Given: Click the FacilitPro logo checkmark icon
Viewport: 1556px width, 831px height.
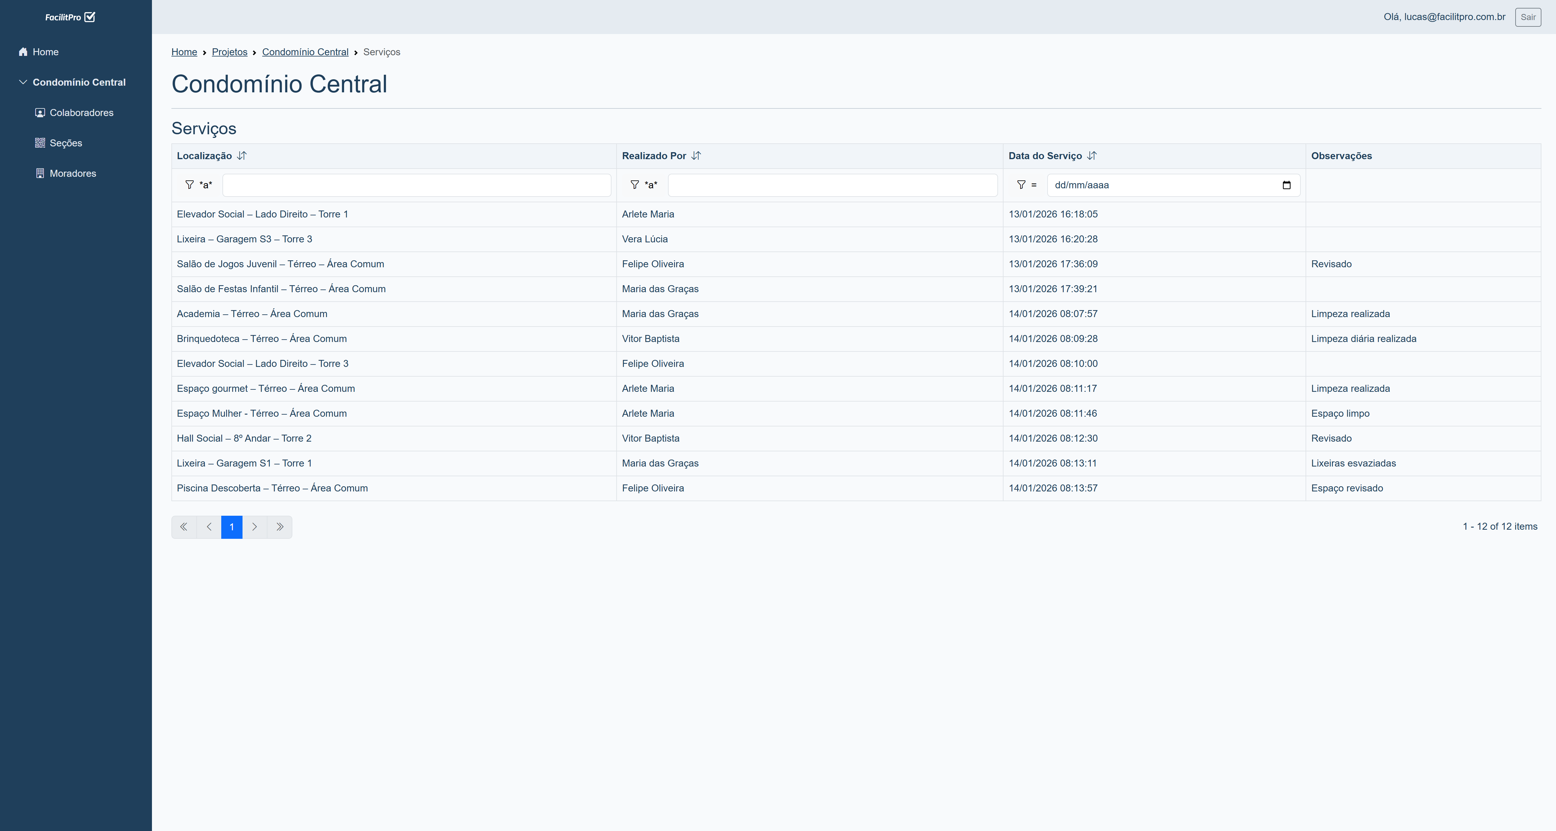Looking at the screenshot, I should click(90, 17).
